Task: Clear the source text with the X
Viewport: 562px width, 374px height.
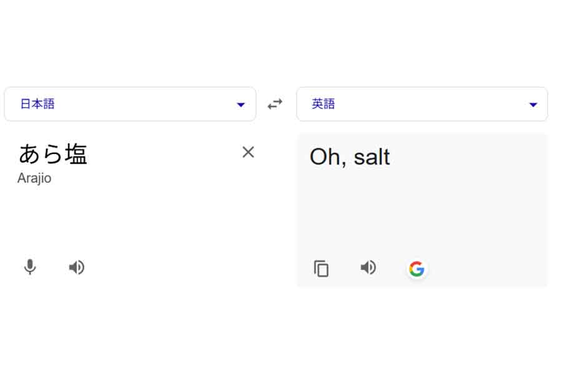Action: [x=248, y=152]
